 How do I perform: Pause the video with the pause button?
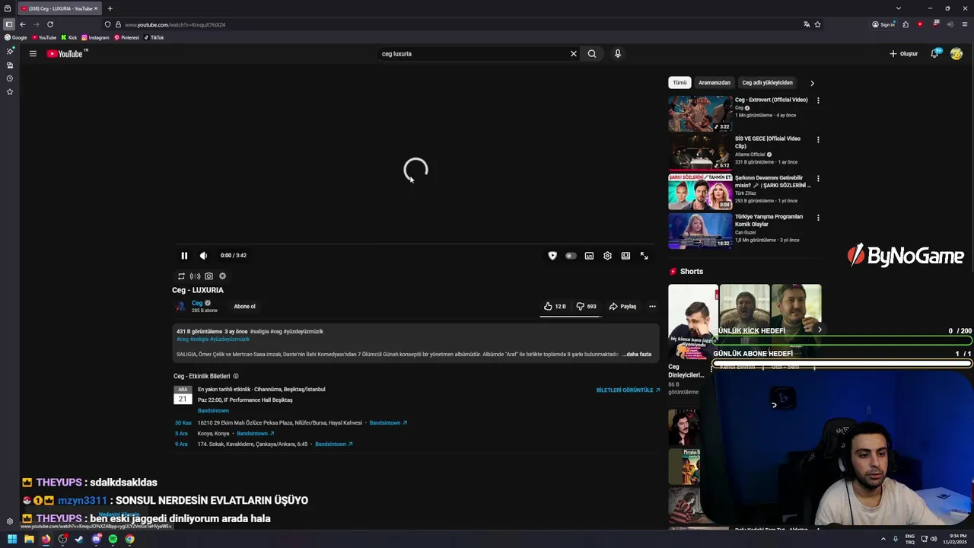tap(184, 256)
